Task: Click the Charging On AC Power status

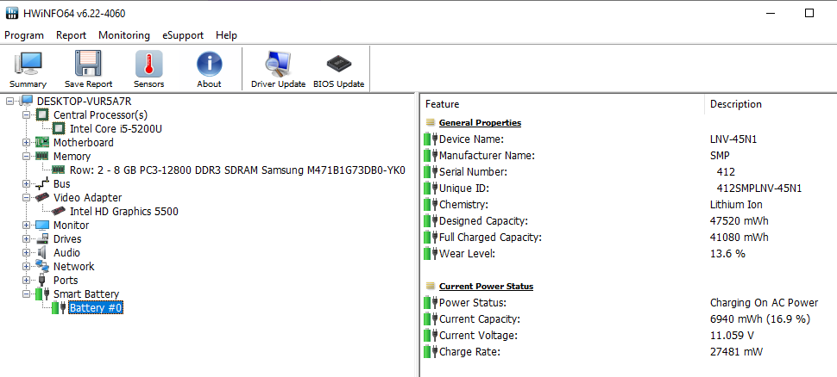Action: 764,302
